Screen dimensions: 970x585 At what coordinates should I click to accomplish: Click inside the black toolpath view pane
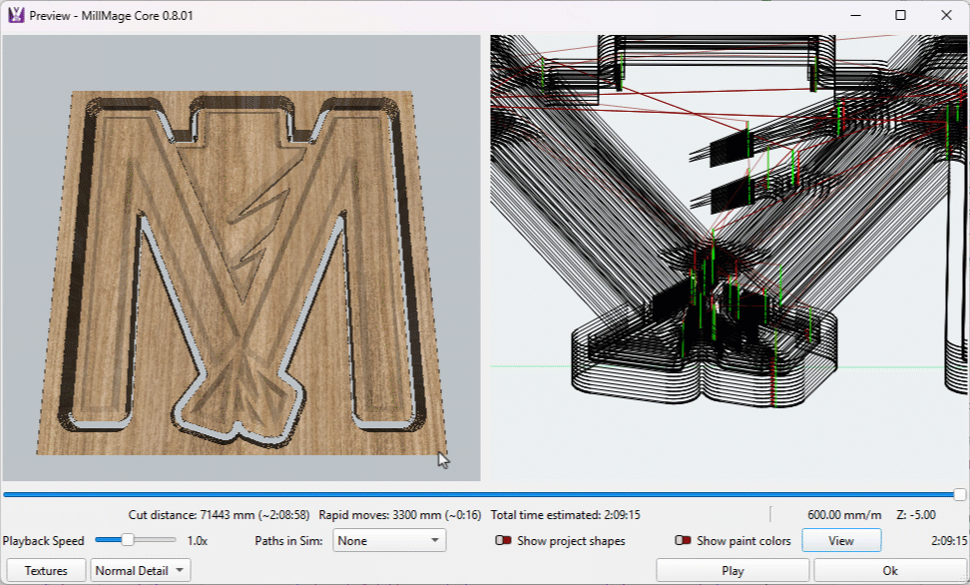(x=728, y=260)
